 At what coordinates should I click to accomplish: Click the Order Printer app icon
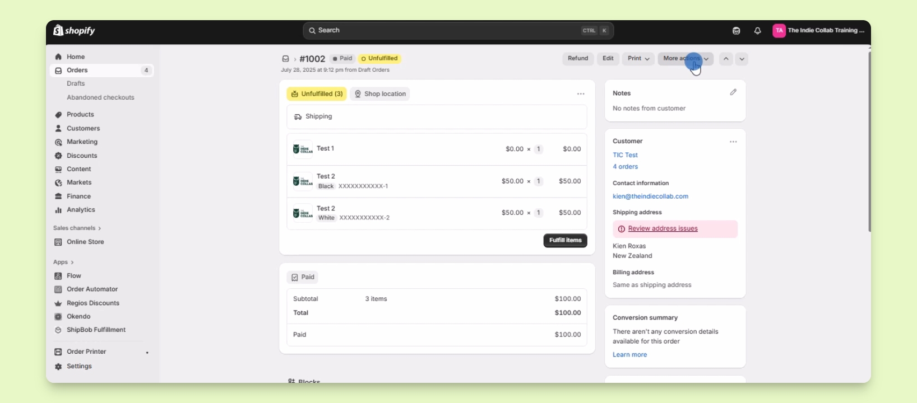58,352
